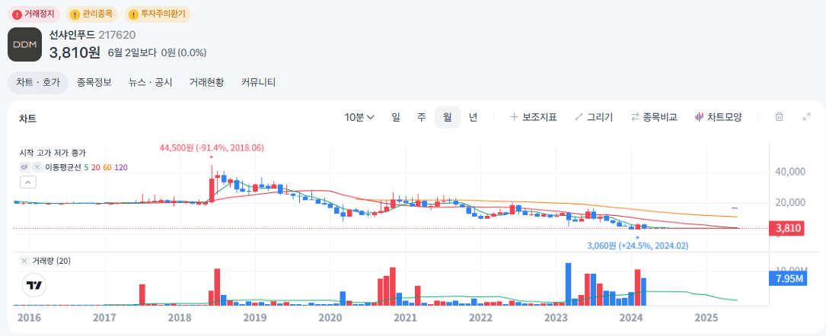Click the blue 7.95M volume tag

pyautogui.click(x=786, y=278)
